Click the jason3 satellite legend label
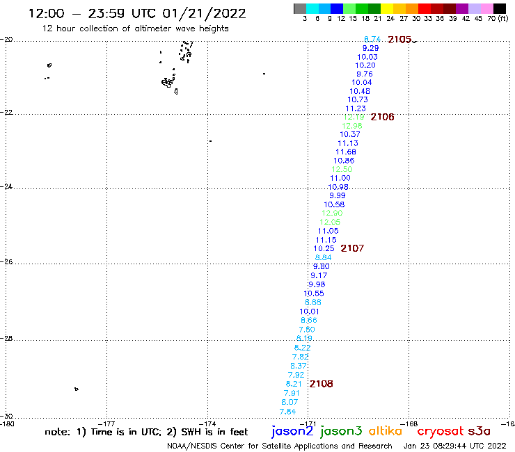This screenshot has width=515, height=452. pyautogui.click(x=341, y=431)
